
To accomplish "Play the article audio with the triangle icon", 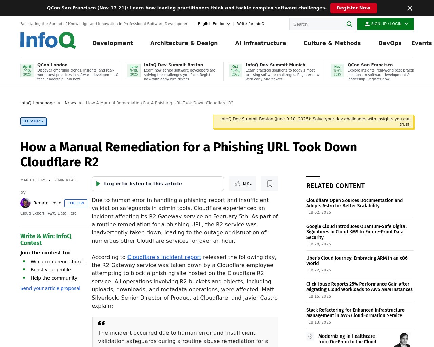I will click(98, 184).
